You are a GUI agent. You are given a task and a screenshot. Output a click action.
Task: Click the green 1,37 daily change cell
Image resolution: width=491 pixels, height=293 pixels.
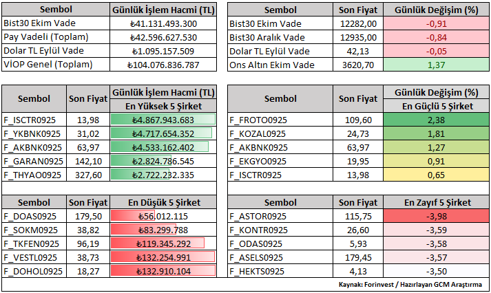(x=437, y=65)
